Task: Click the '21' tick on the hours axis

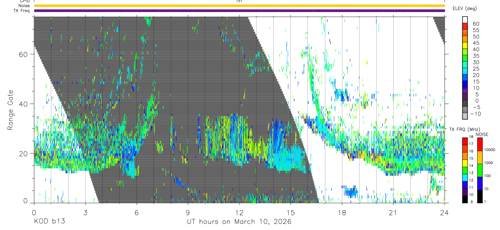Action: click(x=393, y=213)
